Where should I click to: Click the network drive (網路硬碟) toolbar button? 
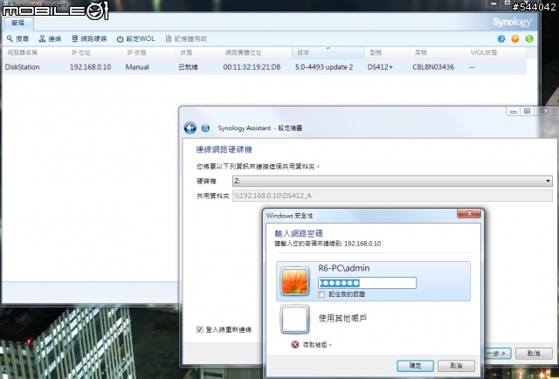pos(89,39)
